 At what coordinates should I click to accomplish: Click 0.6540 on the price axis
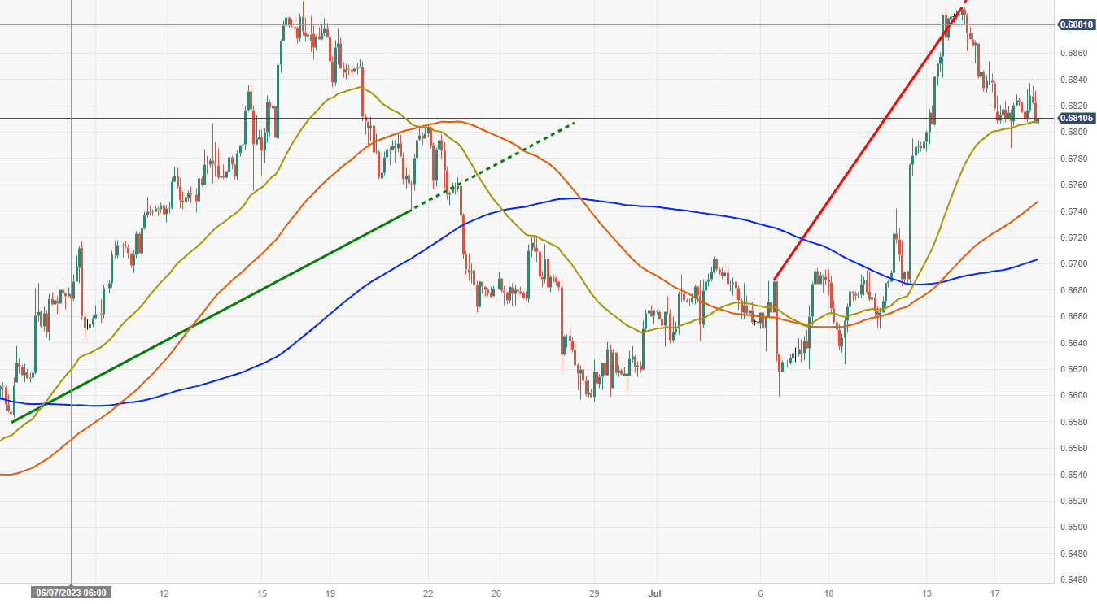coord(1074,475)
